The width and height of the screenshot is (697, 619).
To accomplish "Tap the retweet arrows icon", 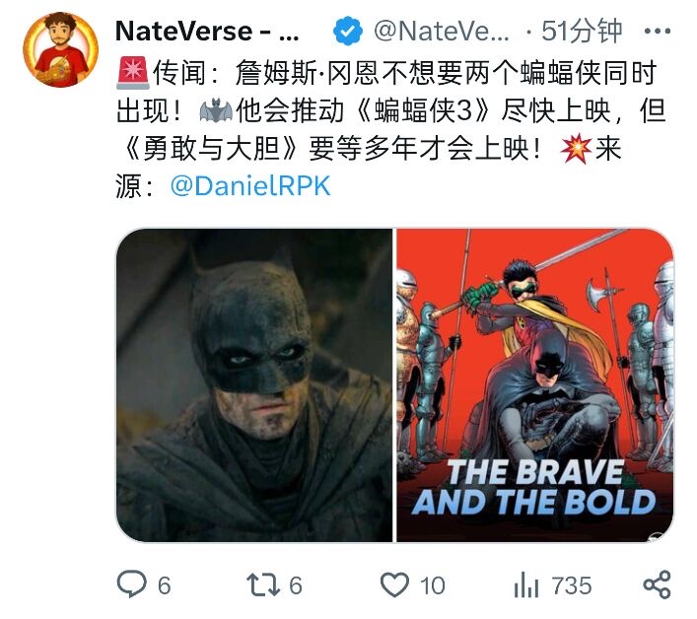I will click(263, 585).
